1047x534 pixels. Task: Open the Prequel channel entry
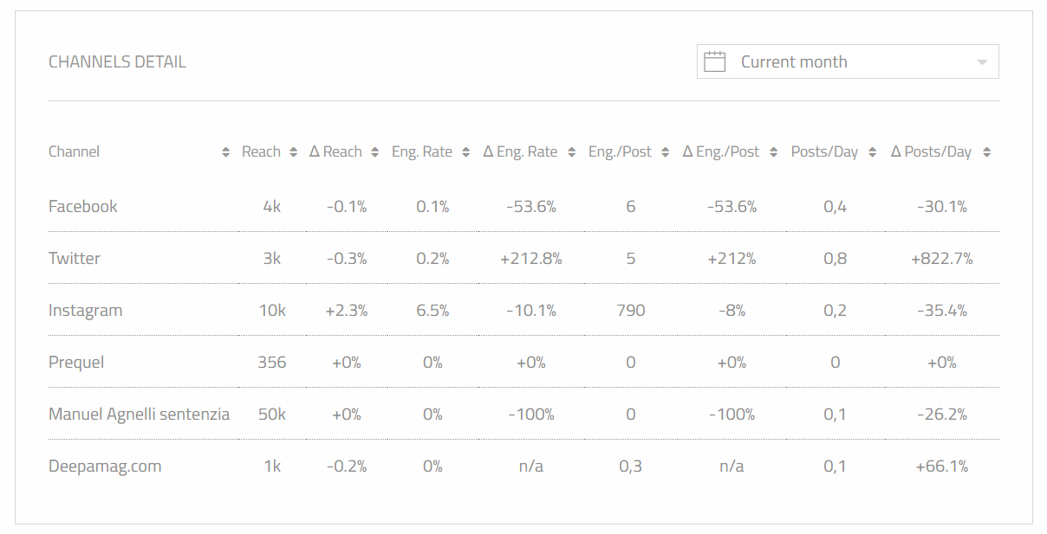pyautogui.click(x=76, y=363)
